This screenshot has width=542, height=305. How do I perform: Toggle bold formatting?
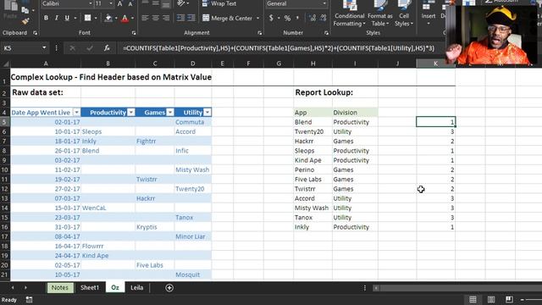46,18
